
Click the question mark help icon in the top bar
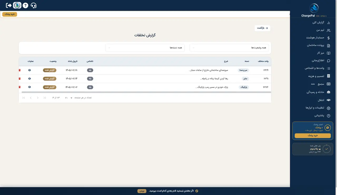point(25,5)
